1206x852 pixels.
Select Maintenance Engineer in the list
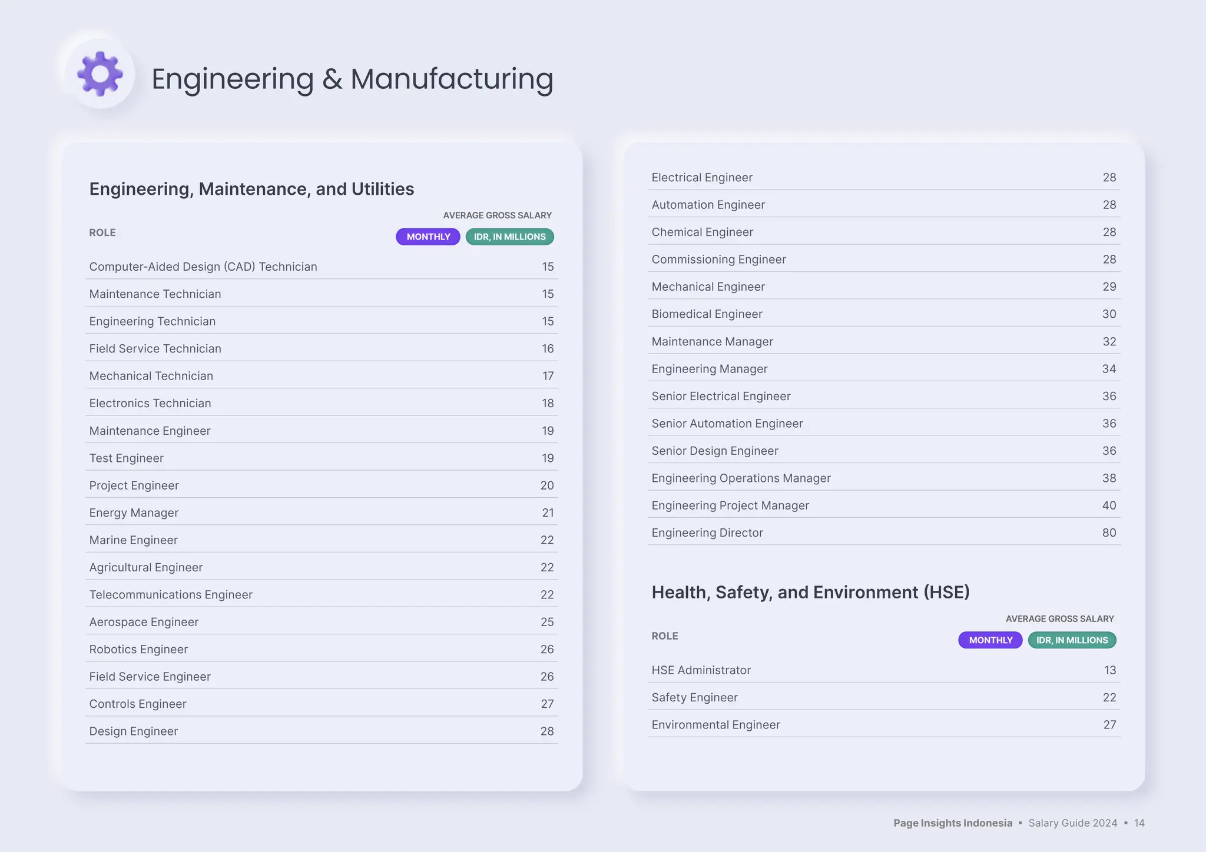pos(150,431)
